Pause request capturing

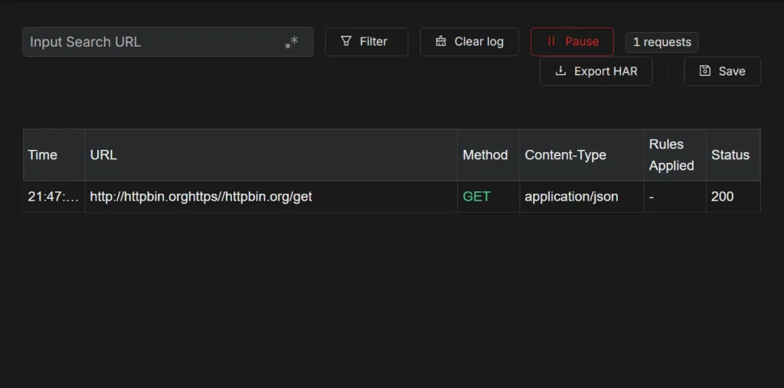tap(572, 41)
